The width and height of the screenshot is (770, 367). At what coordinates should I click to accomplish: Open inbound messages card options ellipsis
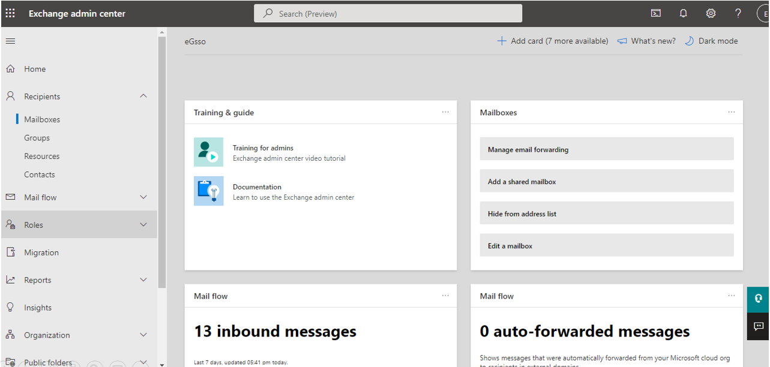pos(445,296)
